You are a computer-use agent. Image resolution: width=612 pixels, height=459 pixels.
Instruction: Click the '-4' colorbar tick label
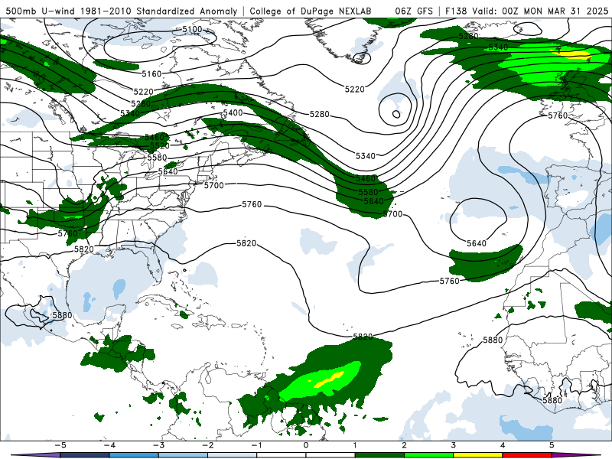pyautogui.click(x=109, y=445)
